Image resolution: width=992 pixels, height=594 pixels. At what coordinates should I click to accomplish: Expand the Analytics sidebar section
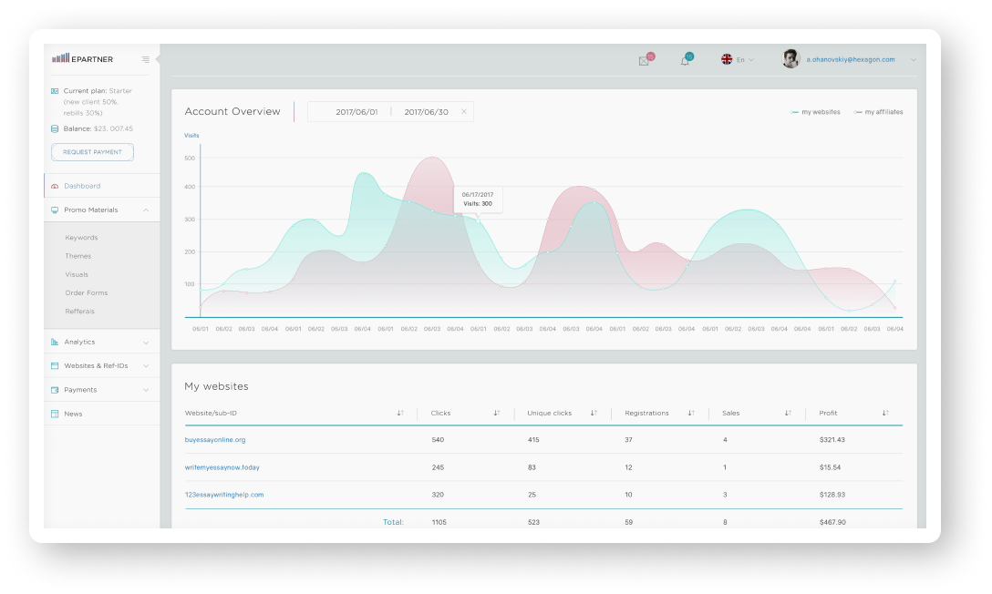pyautogui.click(x=100, y=343)
